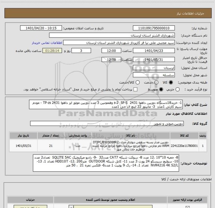Click the unit cell عدد
This screenshot has width=215, height=208.
pyautogui.click(x=78, y=146)
